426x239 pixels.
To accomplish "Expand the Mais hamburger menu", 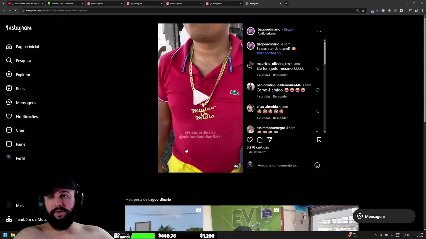I will [9, 205].
